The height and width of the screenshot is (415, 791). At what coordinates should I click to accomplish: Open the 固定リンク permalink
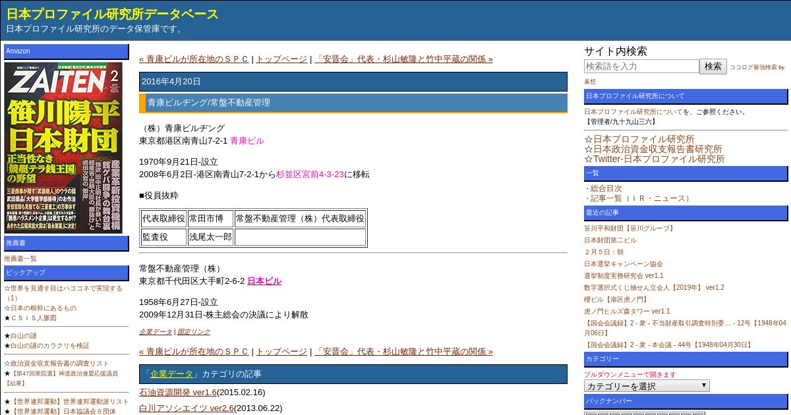coord(194,331)
